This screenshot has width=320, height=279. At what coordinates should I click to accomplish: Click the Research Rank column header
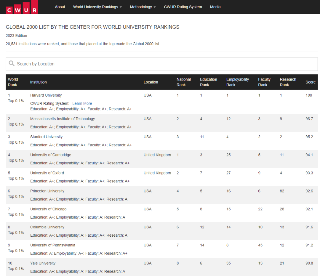(x=288, y=82)
